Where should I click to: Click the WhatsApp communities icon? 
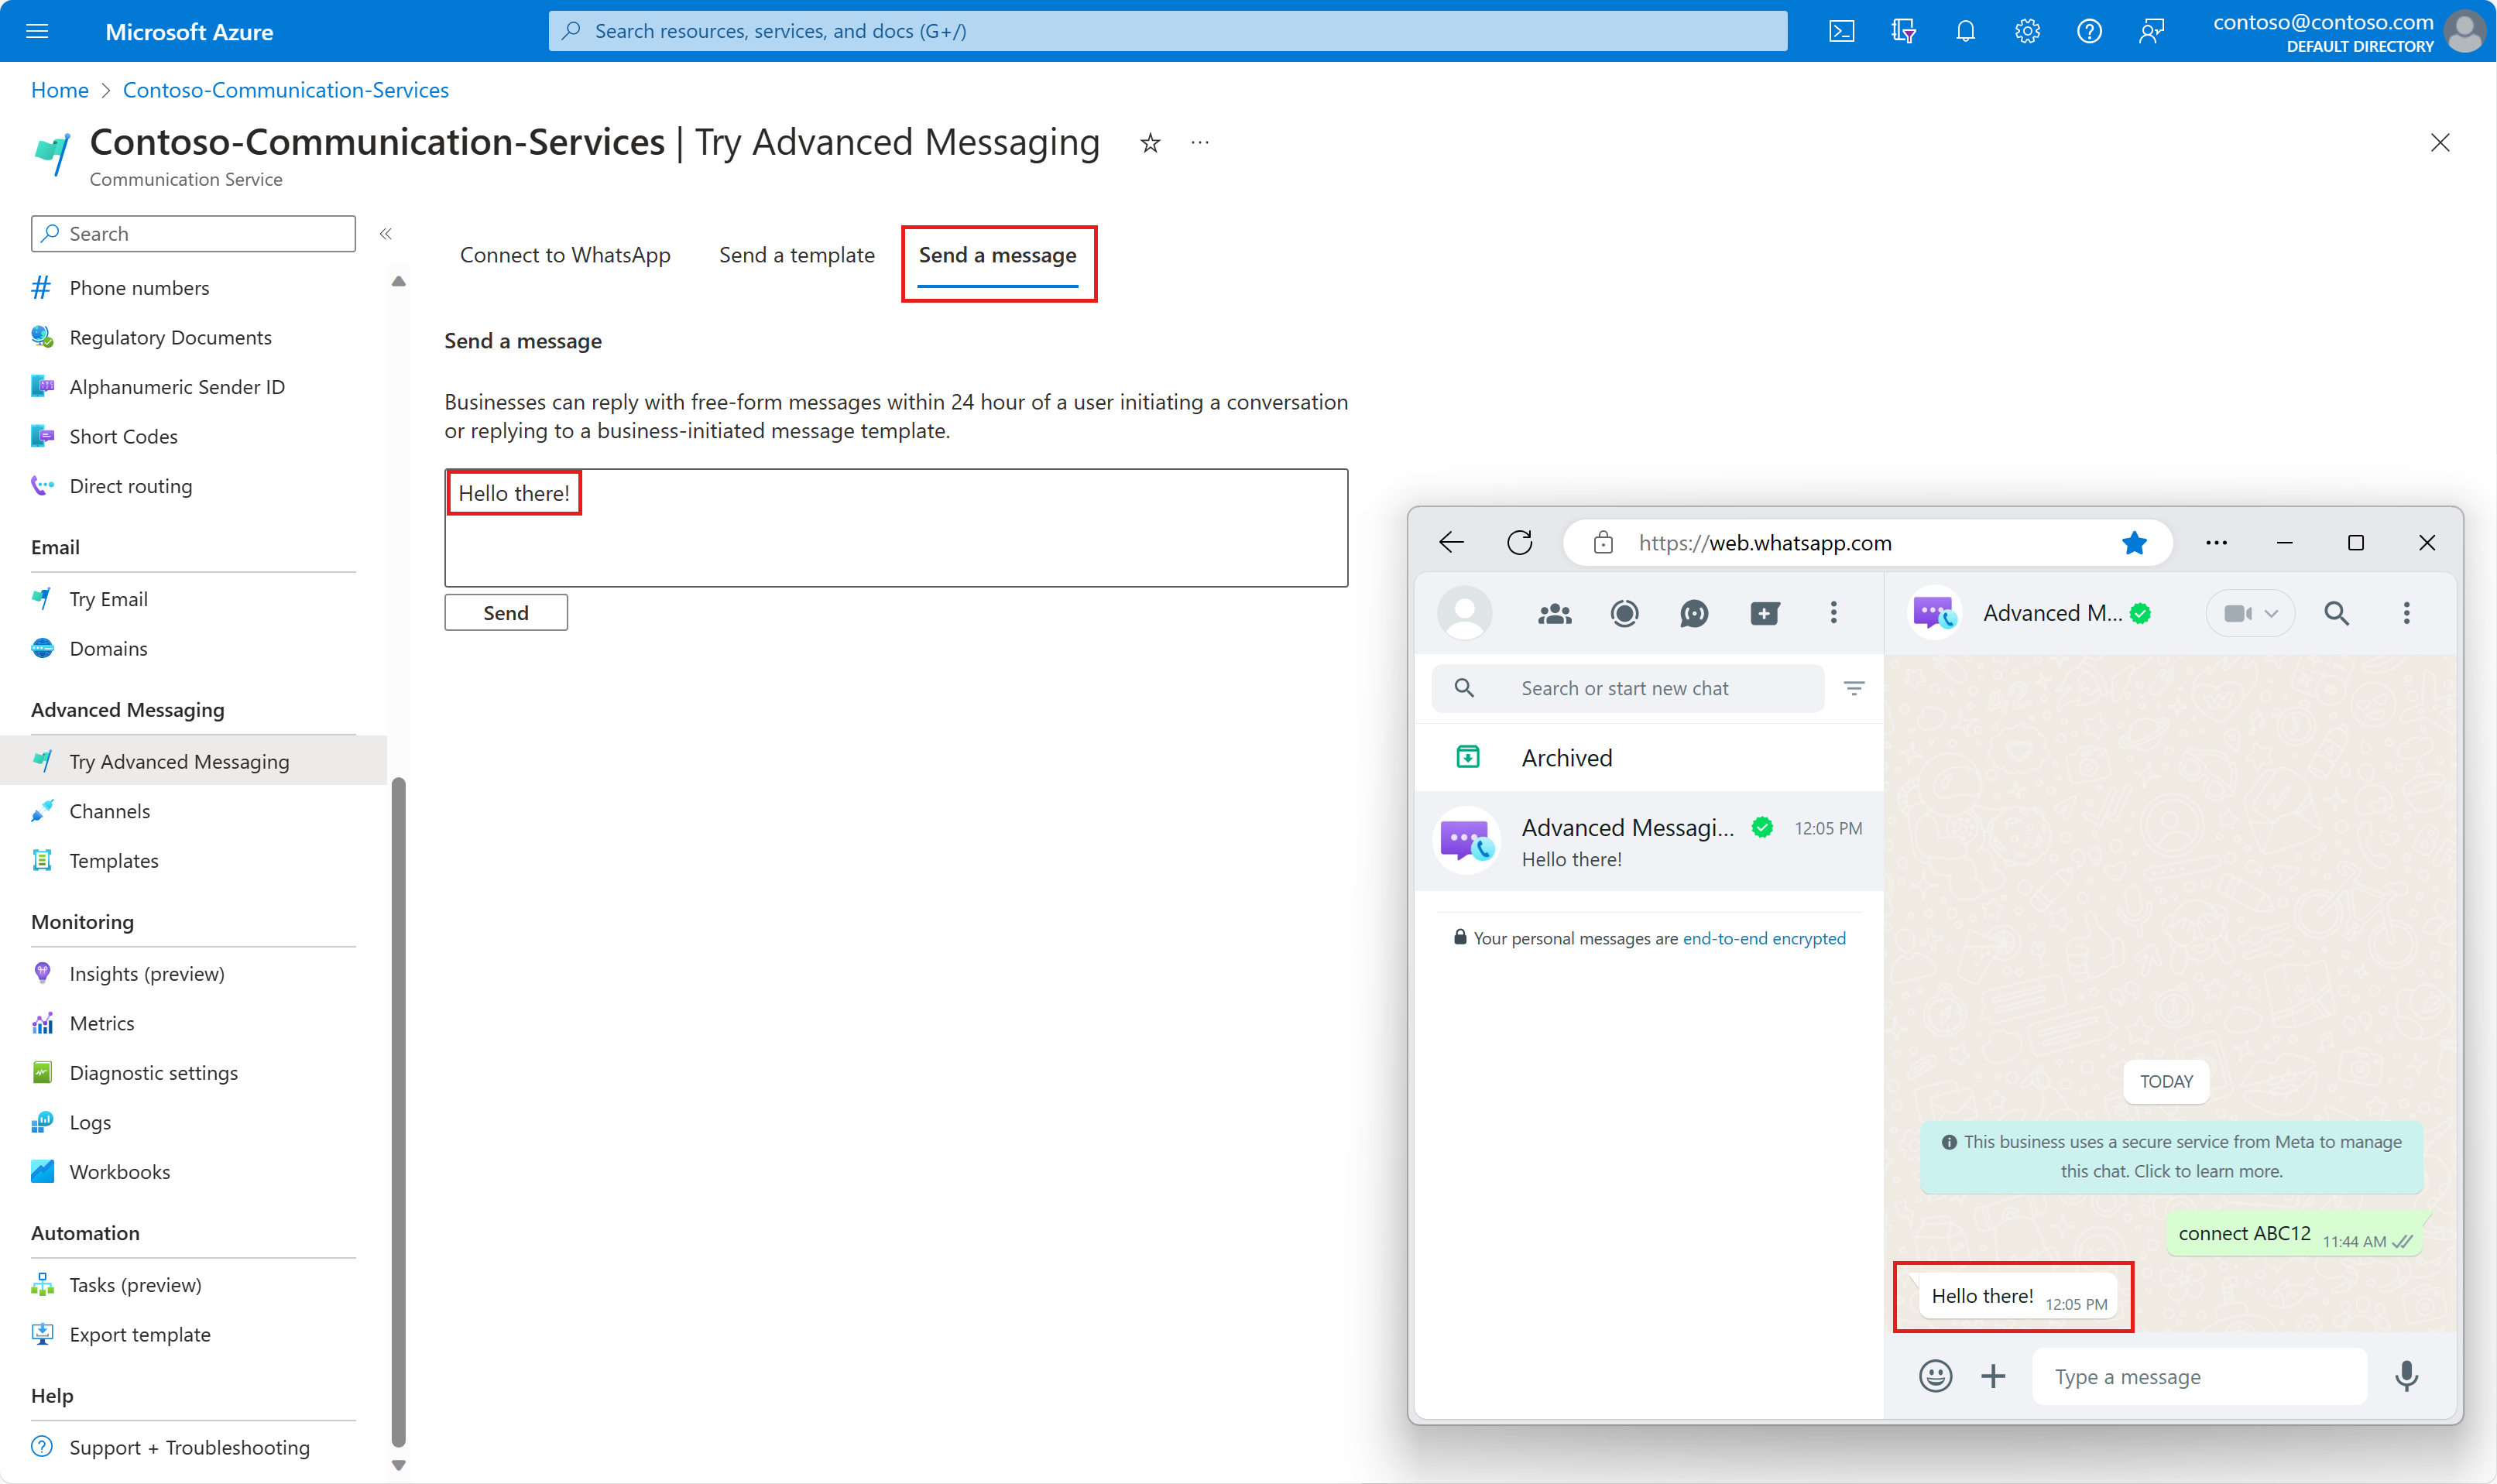tap(1554, 613)
